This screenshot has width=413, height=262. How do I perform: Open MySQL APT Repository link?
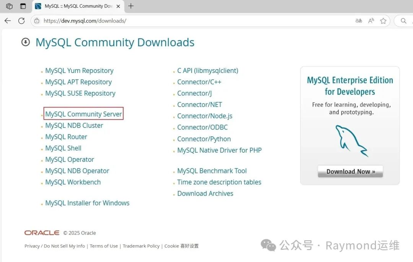pyautogui.click(x=78, y=82)
